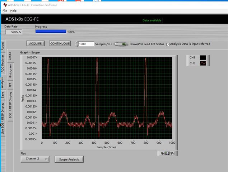Open the Data Rate 500SPS selector
This screenshot has width=228, height=172.
tap(14, 32)
